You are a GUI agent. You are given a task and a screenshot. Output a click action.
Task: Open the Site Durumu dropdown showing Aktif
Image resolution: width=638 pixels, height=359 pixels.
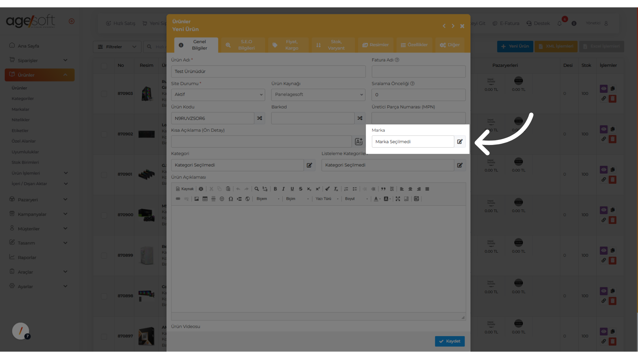(218, 95)
